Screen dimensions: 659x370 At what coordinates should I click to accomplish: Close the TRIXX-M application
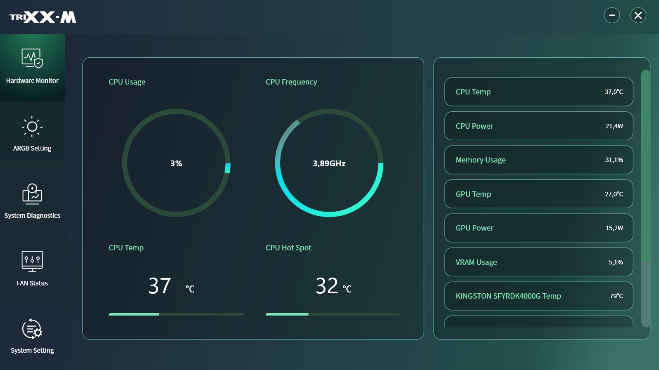638,15
